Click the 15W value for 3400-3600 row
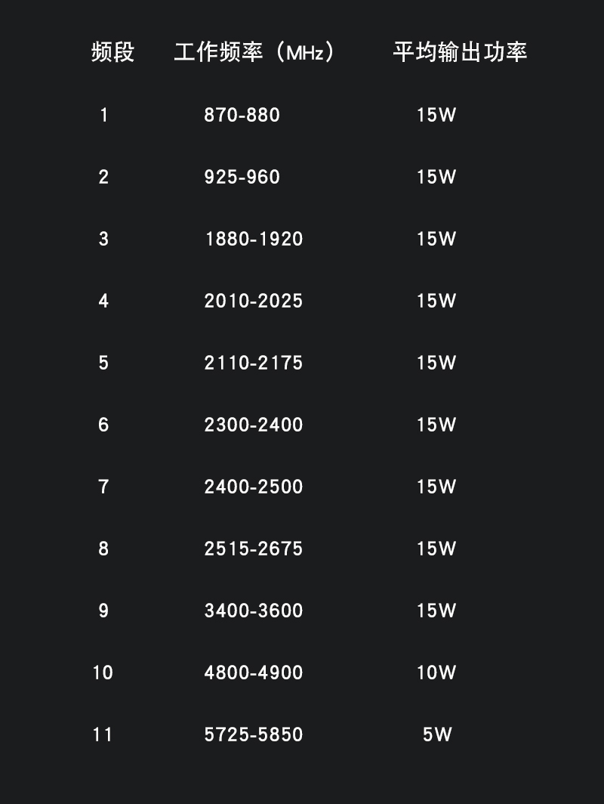The height and width of the screenshot is (804, 604). [x=436, y=611]
